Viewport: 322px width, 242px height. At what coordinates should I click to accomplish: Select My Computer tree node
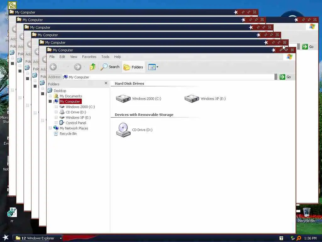point(70,101)
